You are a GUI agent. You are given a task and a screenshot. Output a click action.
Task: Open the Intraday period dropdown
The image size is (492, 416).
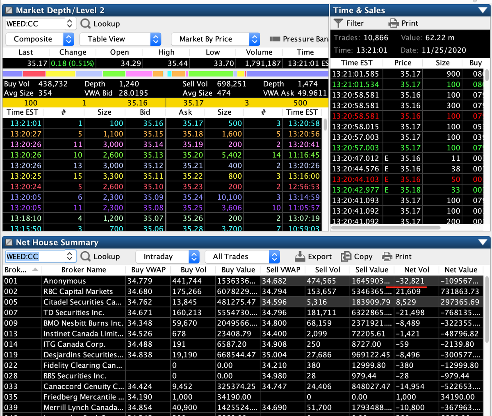click(167, 257)
